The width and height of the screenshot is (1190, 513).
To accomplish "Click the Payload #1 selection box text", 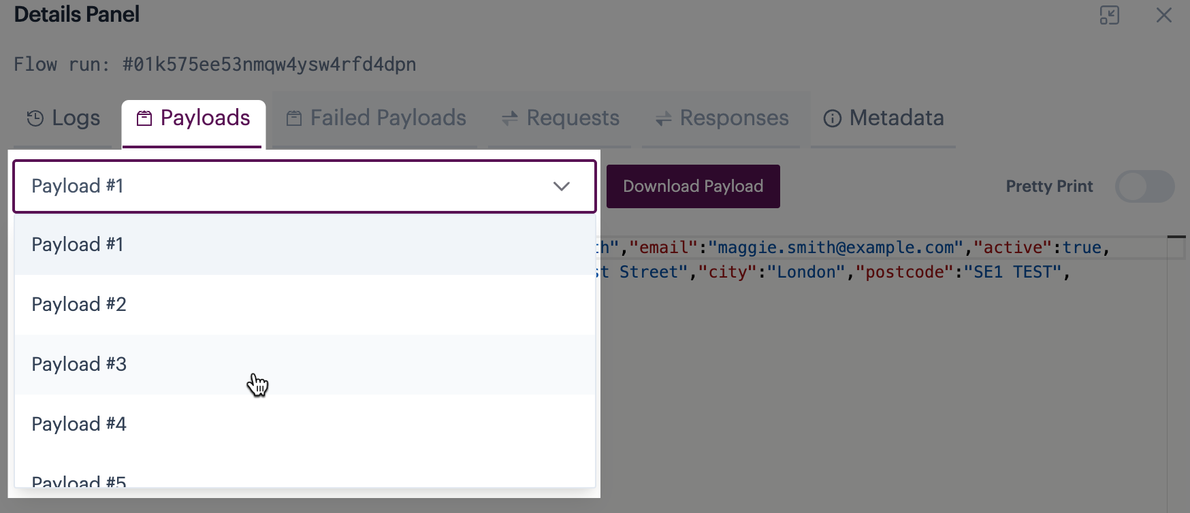I will coord(78,186).
